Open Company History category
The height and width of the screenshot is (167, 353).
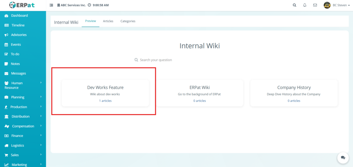click(x=294, y=93)
